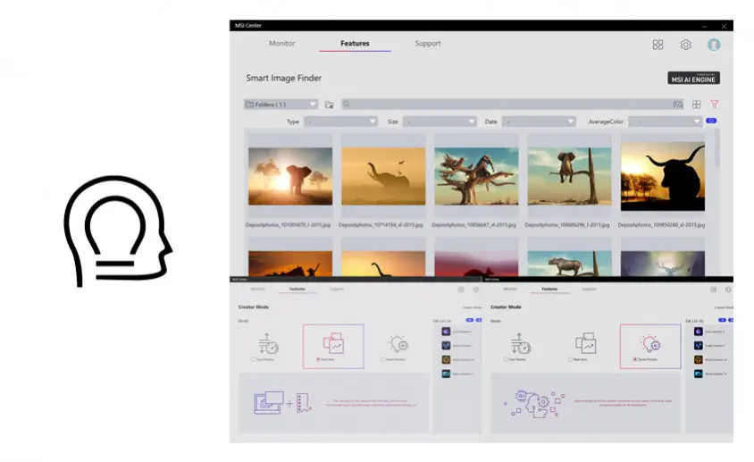Open MSI Center settings gear
This screenshot has height=462, width=754.
pos(685,45)
